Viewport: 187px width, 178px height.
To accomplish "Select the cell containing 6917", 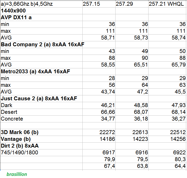I will point(99,153).
